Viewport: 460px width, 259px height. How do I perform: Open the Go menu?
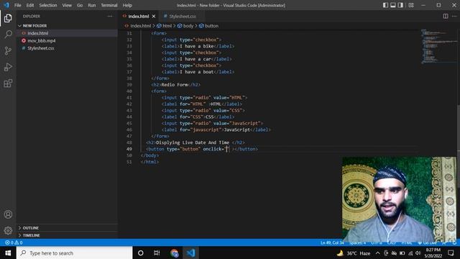coord(80,5)
